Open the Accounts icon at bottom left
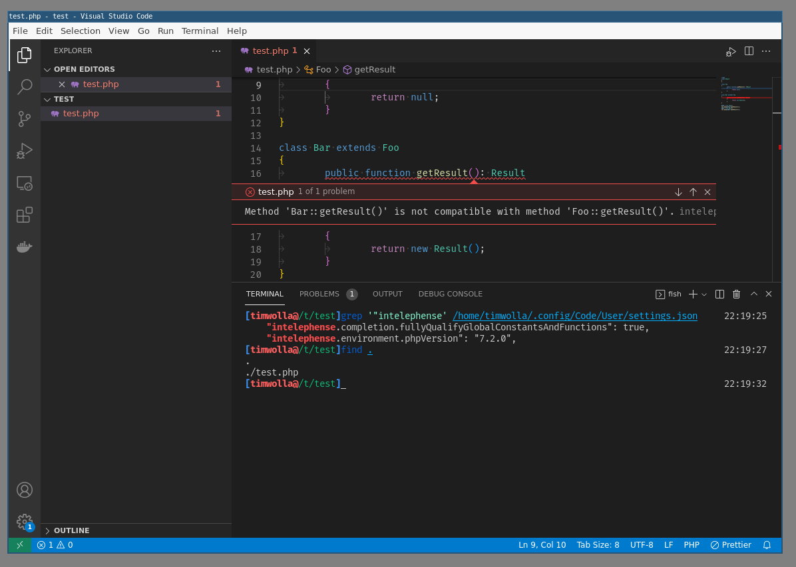 [x=24, y=490]
